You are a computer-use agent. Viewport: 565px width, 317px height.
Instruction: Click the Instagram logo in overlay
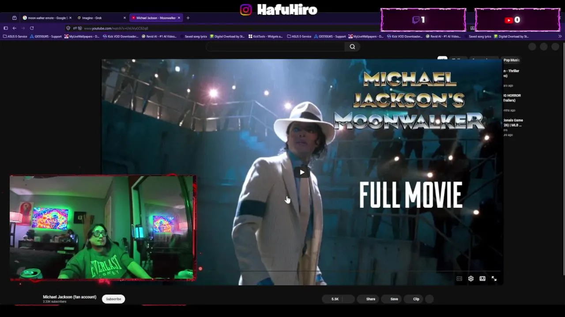tap(246, 10)
